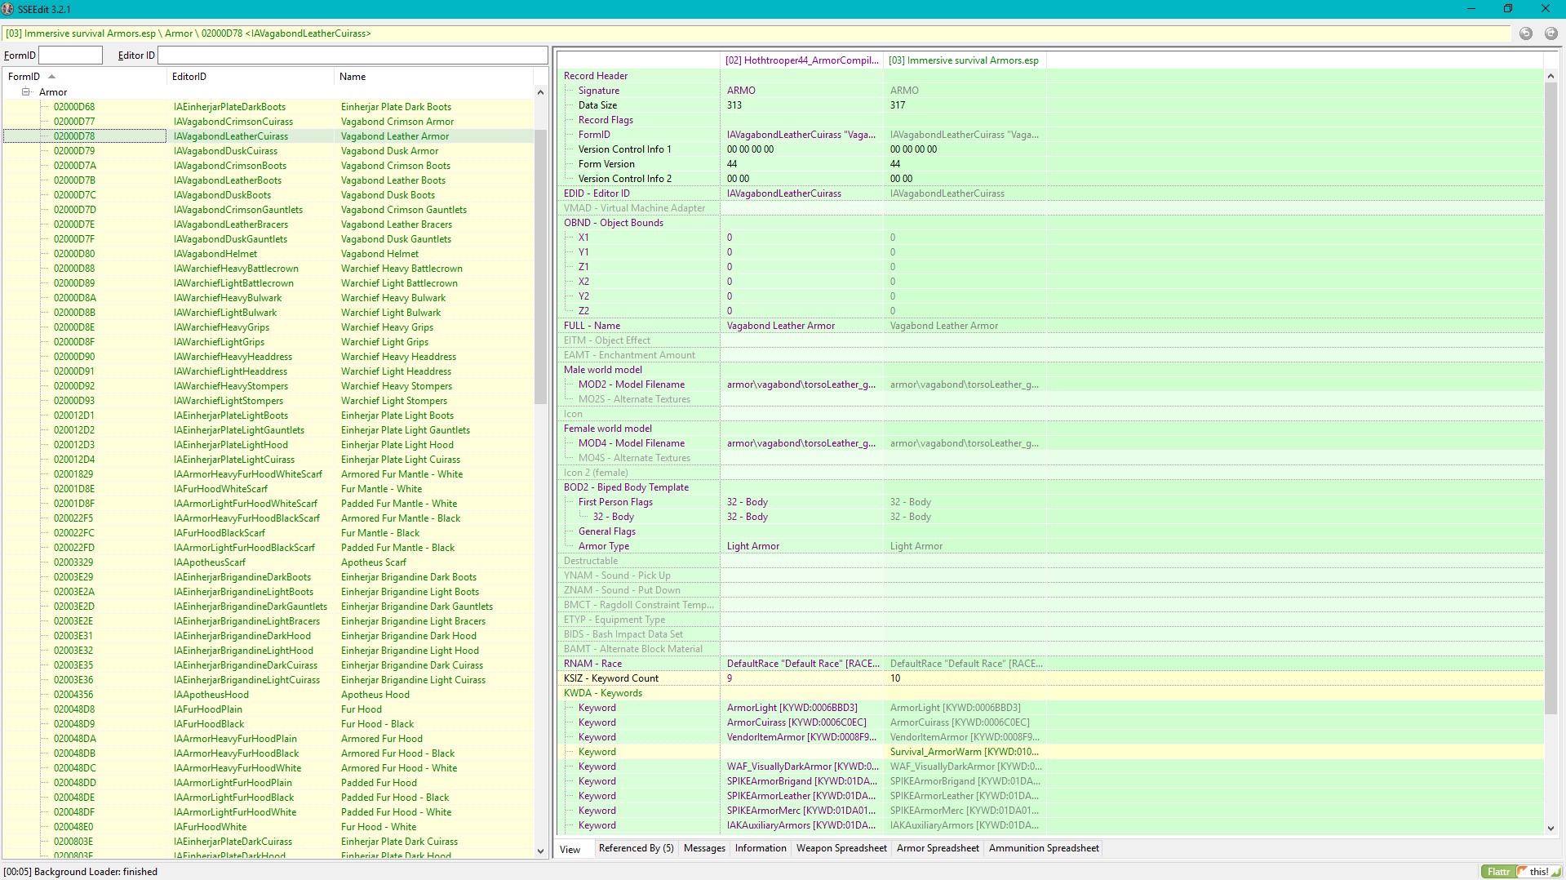
Task: Open the Armor Spreadsheet tab
Action: tap(937, 848)
